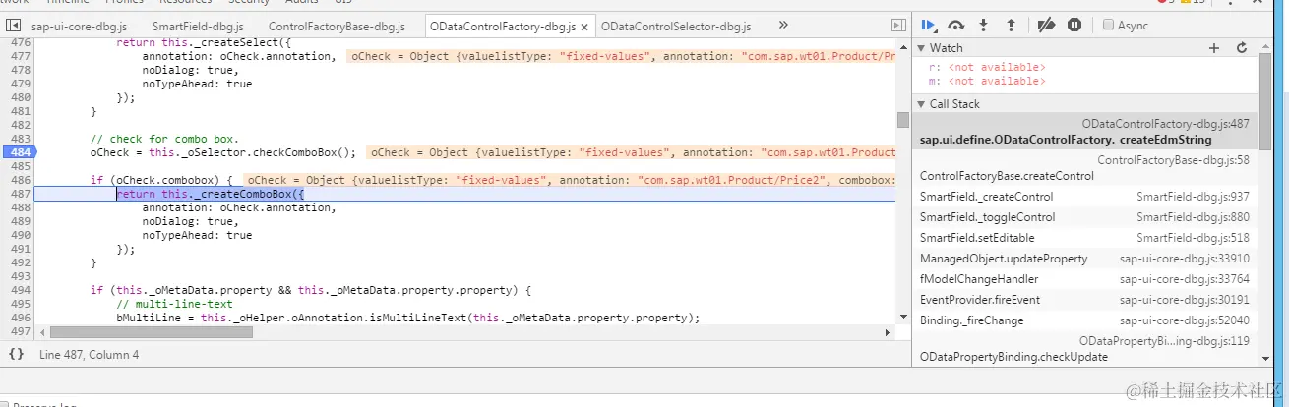This screenshot has height=407, width=1289.
Task: Open the sap-ui-core-dbg.js:33764 link
Action: pyautogui.click(x=1184, y=279)
